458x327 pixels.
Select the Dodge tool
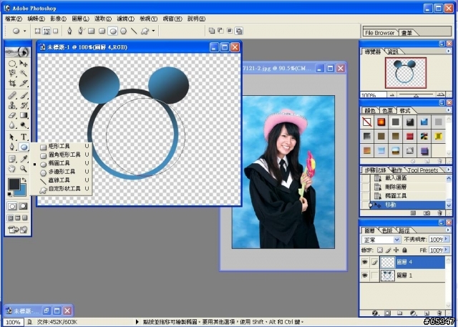(x=24, y=125)
